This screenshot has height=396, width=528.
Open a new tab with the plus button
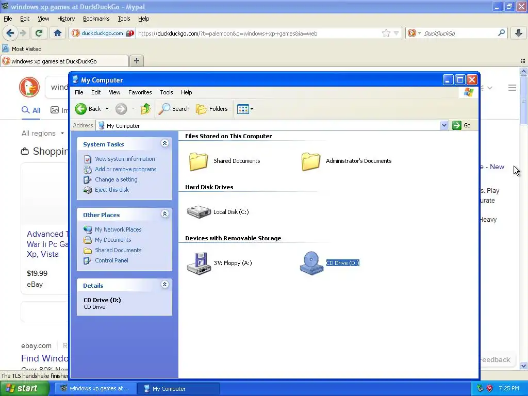pos(136,61)
